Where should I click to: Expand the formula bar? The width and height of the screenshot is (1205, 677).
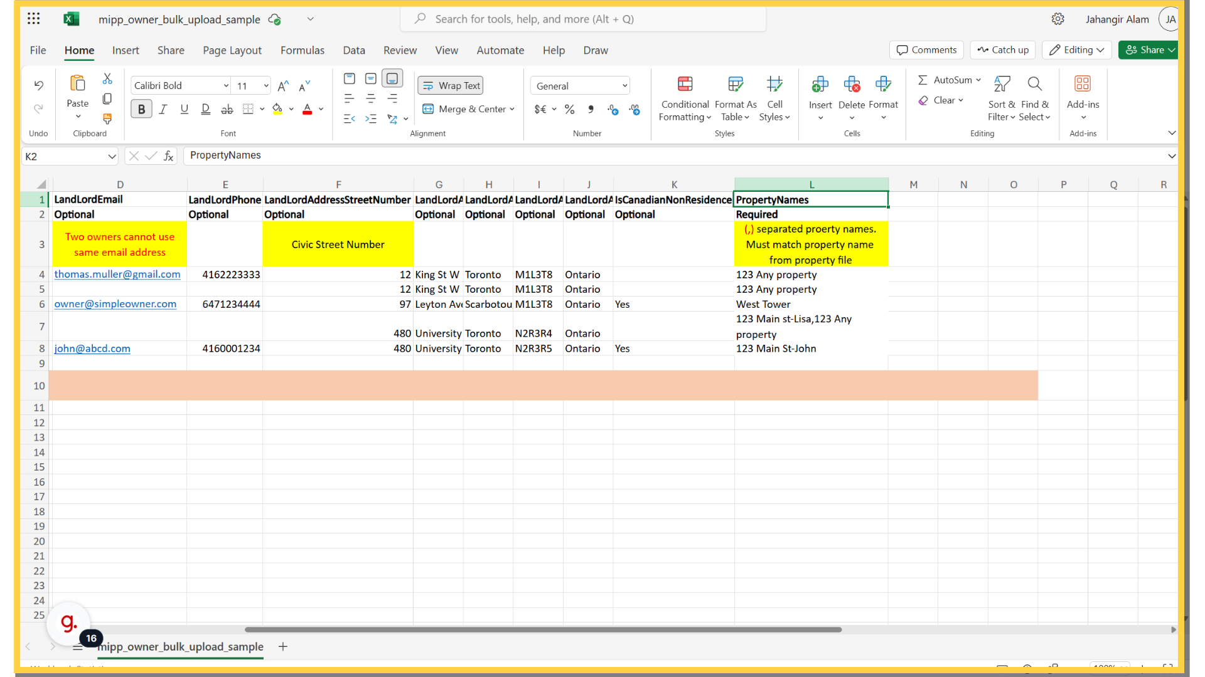(1172, 156)
